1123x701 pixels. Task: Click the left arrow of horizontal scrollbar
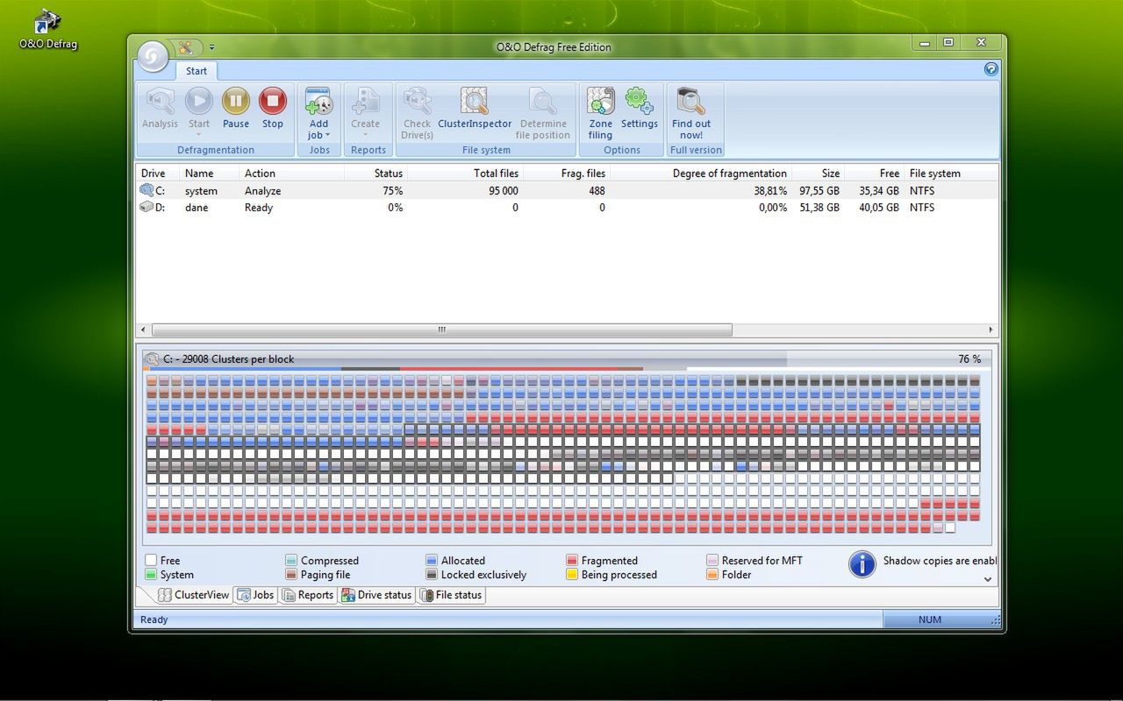[x=142, y=330]
